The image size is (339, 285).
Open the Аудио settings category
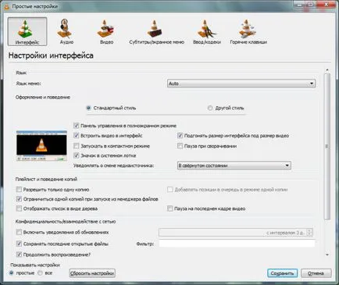tap(66, 31)
